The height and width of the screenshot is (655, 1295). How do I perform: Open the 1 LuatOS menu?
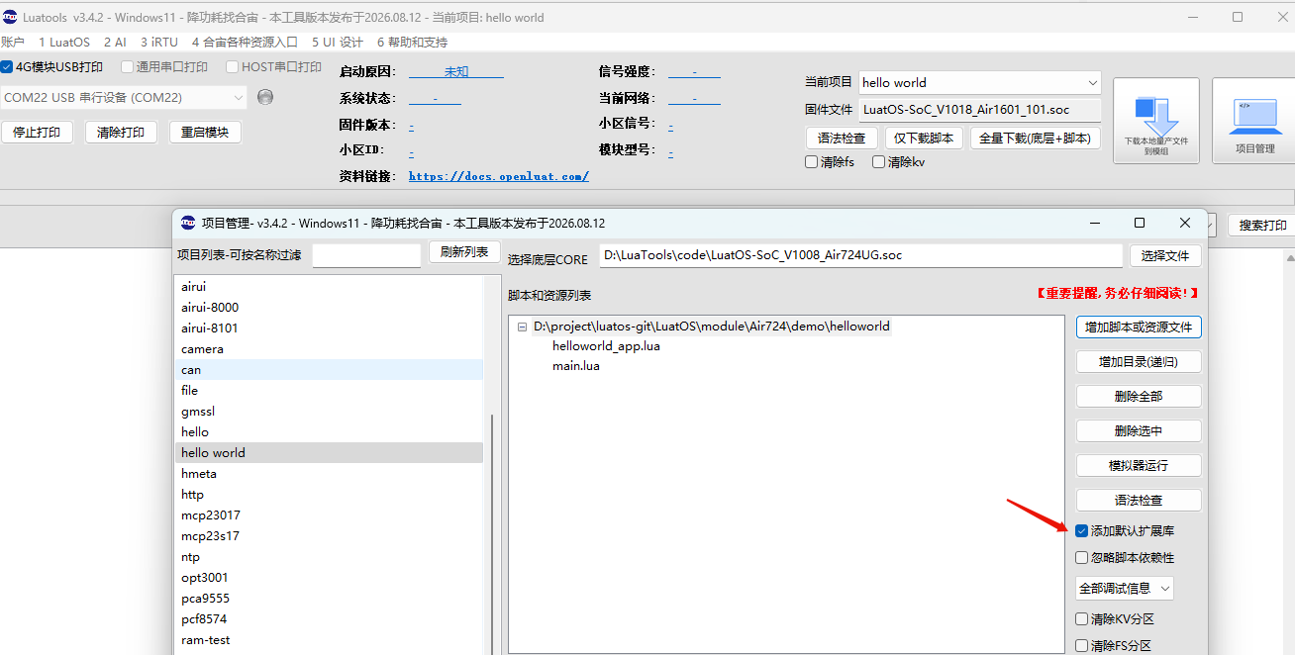[64, 43]
